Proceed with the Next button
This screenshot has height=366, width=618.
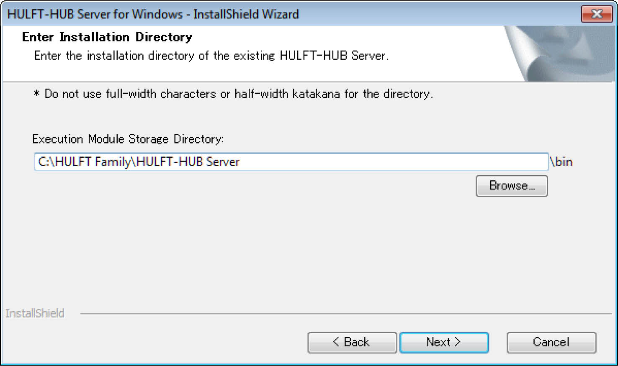pos(444,342)
